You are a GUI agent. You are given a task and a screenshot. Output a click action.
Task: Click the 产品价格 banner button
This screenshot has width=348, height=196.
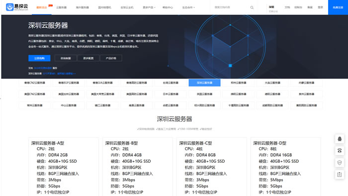pyautogui.click(x=111, y=58)
